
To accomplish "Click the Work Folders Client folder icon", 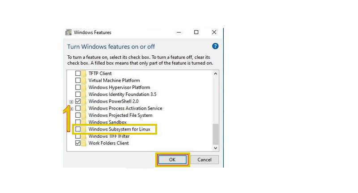I will (x=84, y=143).
